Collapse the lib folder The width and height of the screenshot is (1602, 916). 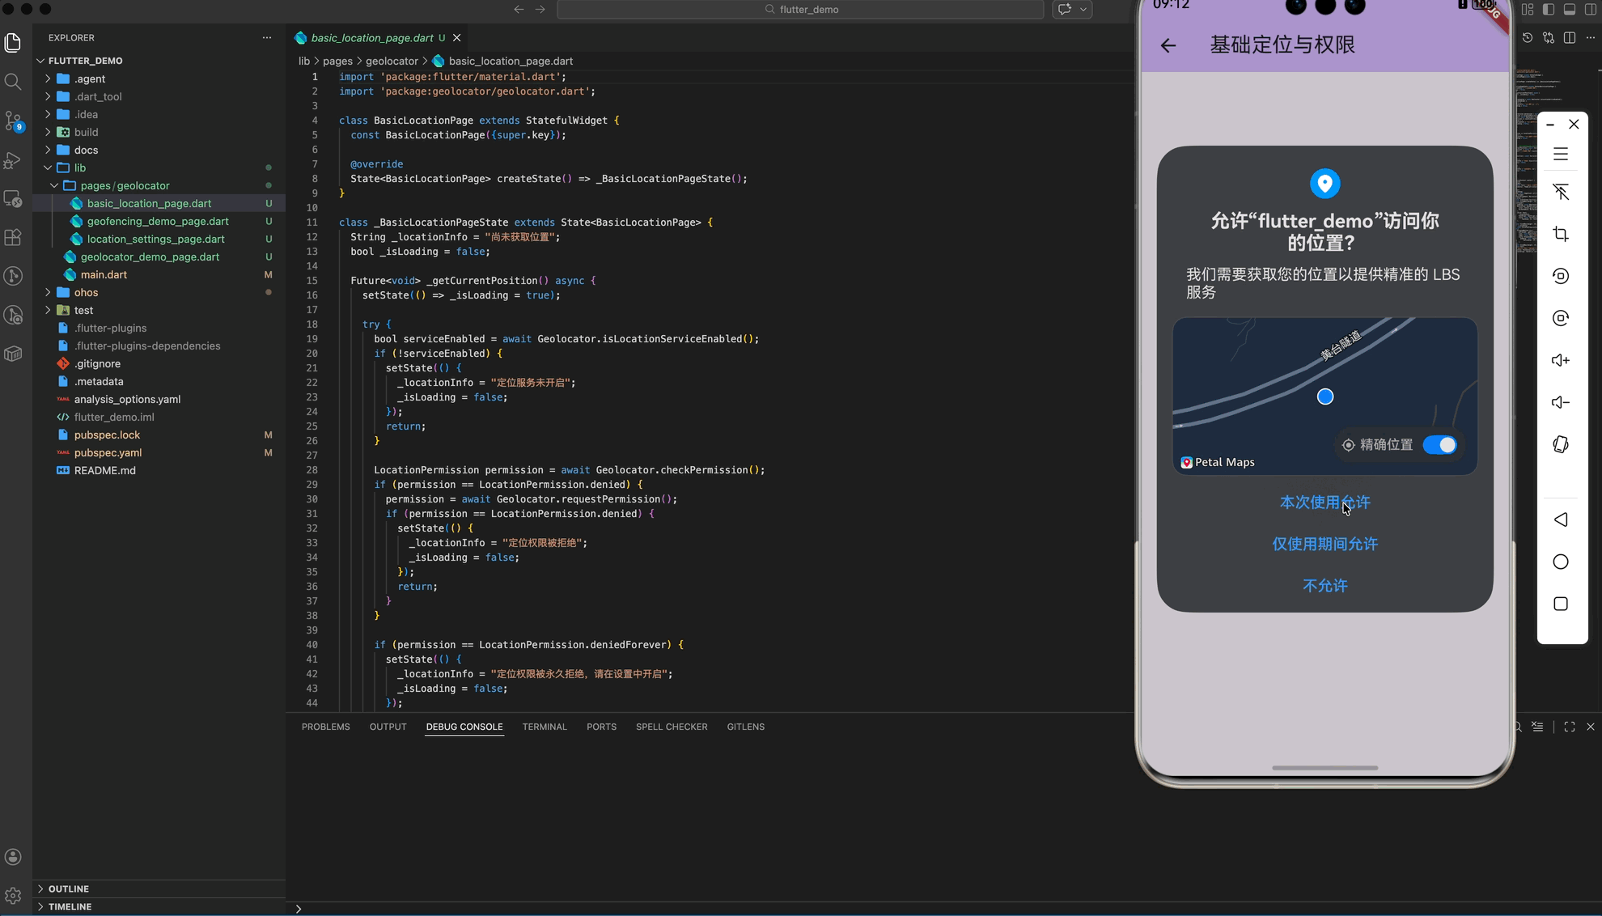tap(48, 168)
